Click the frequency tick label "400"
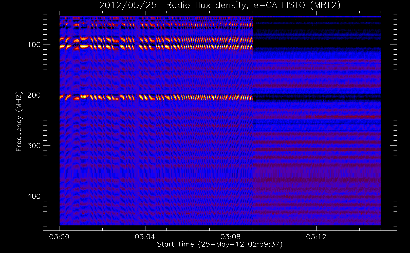 coord(34,196)
